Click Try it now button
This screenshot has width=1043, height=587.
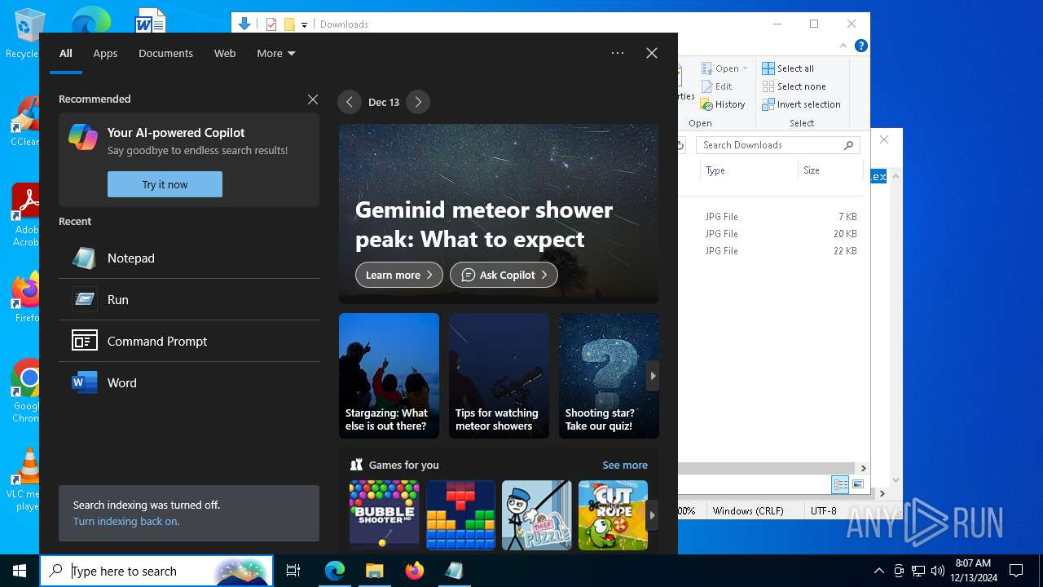pyautogui.click(x=165, y=184)
